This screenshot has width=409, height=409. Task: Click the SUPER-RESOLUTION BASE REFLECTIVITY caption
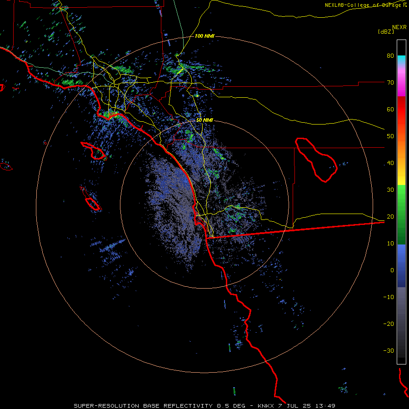143,406
